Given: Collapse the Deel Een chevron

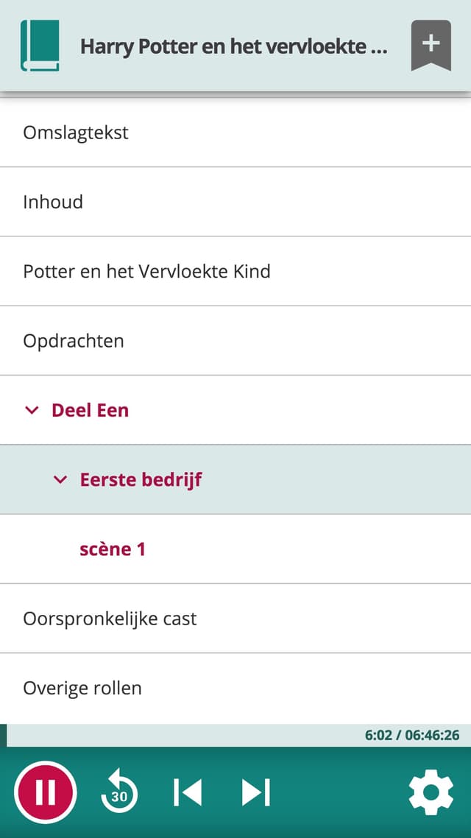Looking at the screenshot, I should click(x=32, y=410).
